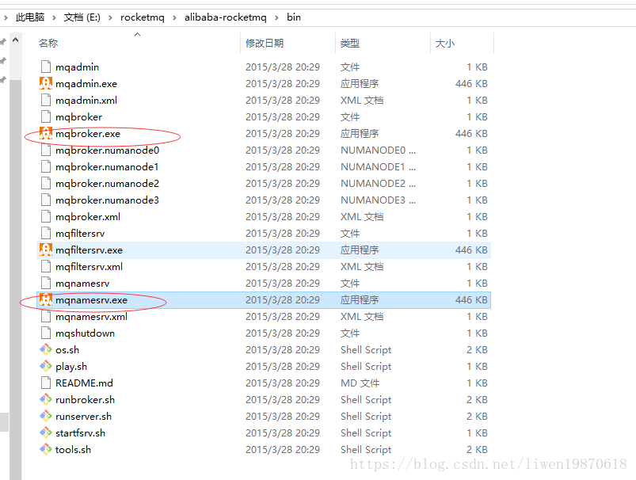The width and height of the screenshot is (636, 480).
Task: Open dropdown arrow after alibaba-rocketmq breadcrumb
Action: click(276, 17)
